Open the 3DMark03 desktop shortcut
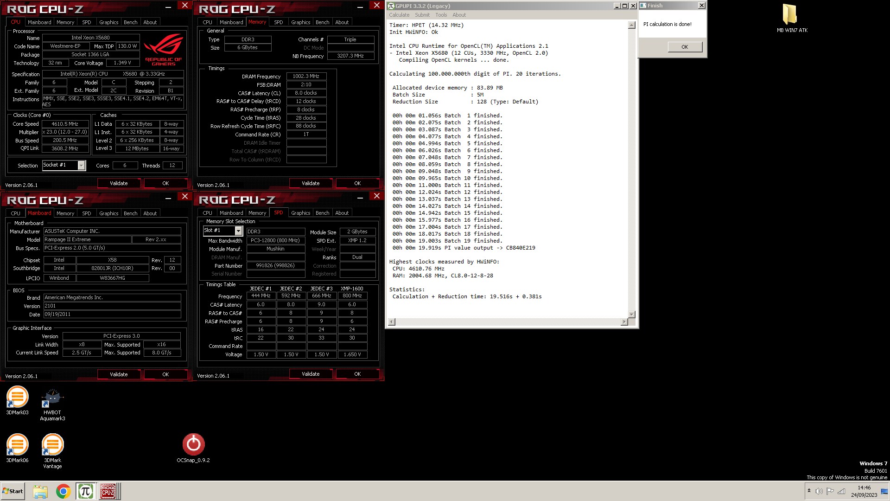This screenshot has height=501, width=890. point(17,400)
